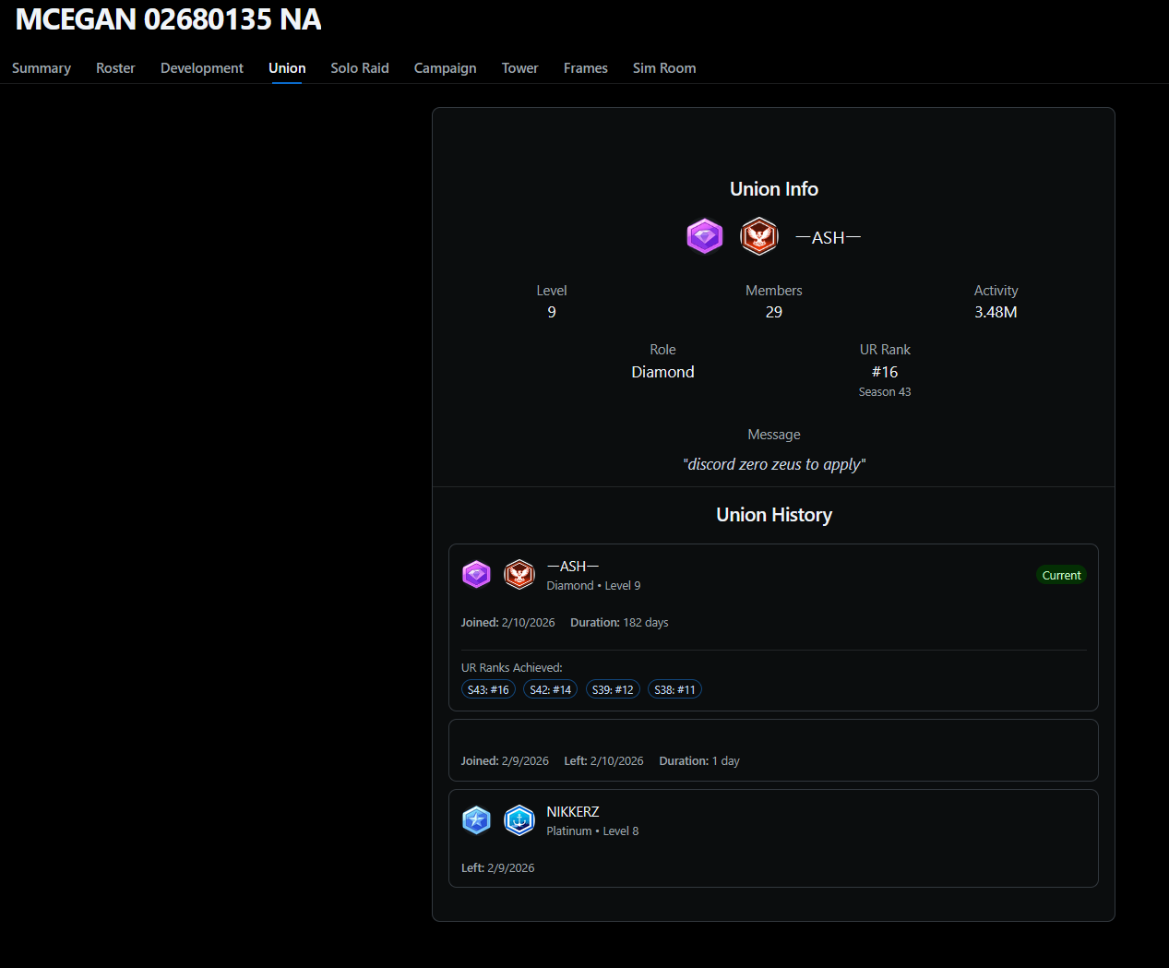1169x968 pixels.
Task: Click the Message label
Action: [774, 435]
